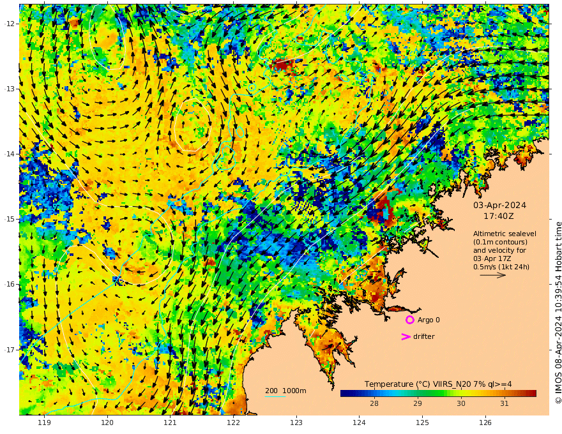Click the temperature color bar legend
The image size is (562, 434).
coord(438,393)
